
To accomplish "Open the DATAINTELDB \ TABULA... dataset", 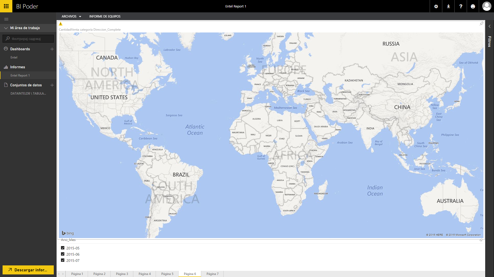I will tap(28, 94).
